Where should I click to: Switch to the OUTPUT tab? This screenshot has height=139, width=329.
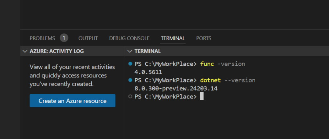88,38
